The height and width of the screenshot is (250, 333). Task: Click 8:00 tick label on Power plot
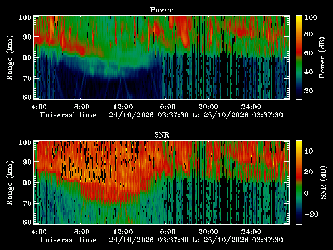(82, 107)
